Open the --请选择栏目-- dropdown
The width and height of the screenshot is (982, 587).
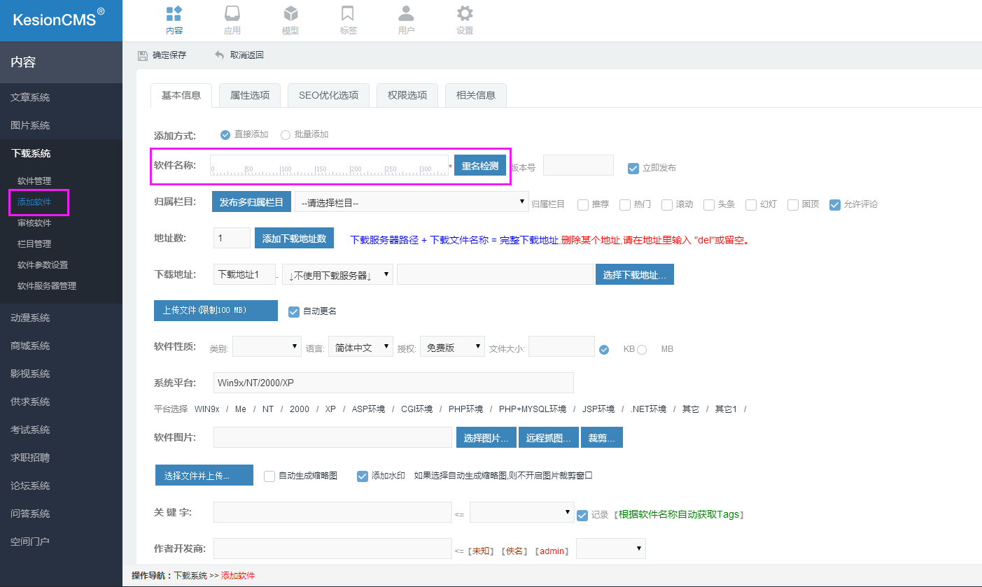click(x=411, y=201)
